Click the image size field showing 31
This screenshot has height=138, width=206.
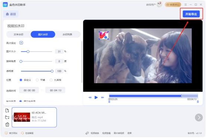coord(59,52)
